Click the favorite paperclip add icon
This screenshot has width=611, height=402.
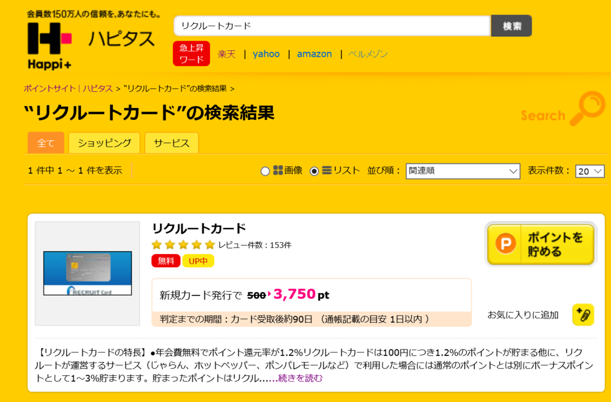click(583, 314)
